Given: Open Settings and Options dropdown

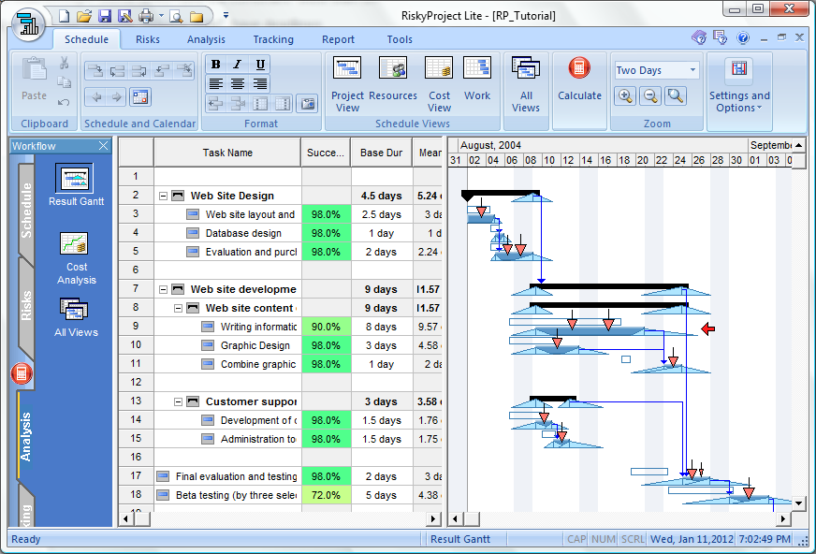Looking at the screenshot, I should (x=739, y=94).
